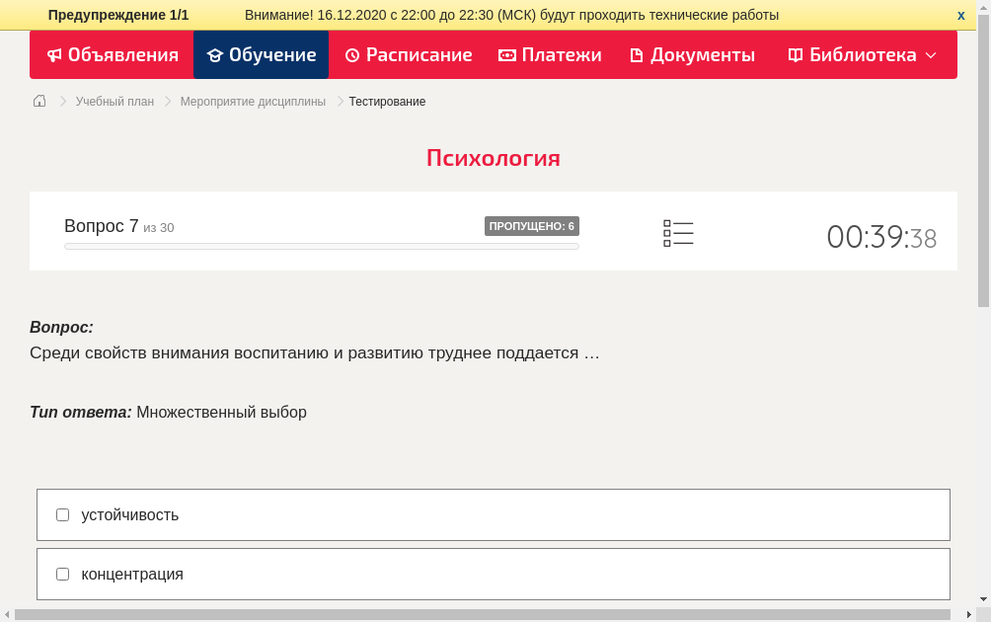Select Платежи from the navigation menu
991x622 pixels.
[x=550, y=55]
